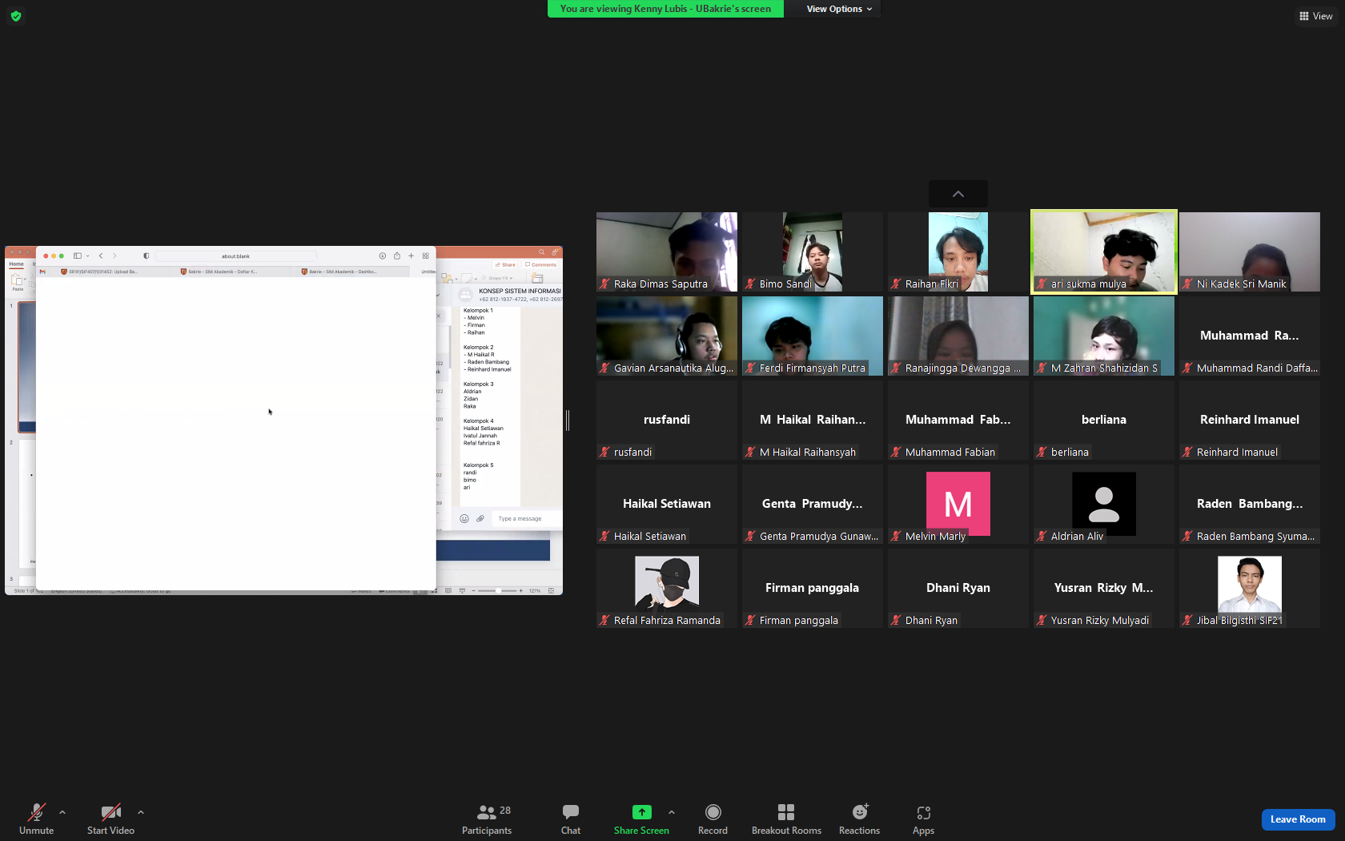Open Breakout Rooms

pyautogui.click(x=786, y=819)
